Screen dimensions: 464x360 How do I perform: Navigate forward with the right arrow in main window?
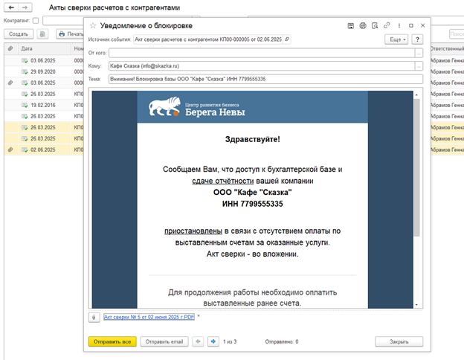[25, 7]
